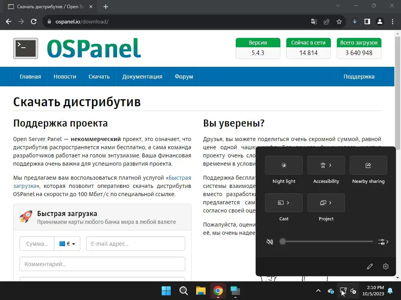The height and width of the screenshot is (300, 401).
Task: View site lock security info icon
Action: click(x=49, y=22)
